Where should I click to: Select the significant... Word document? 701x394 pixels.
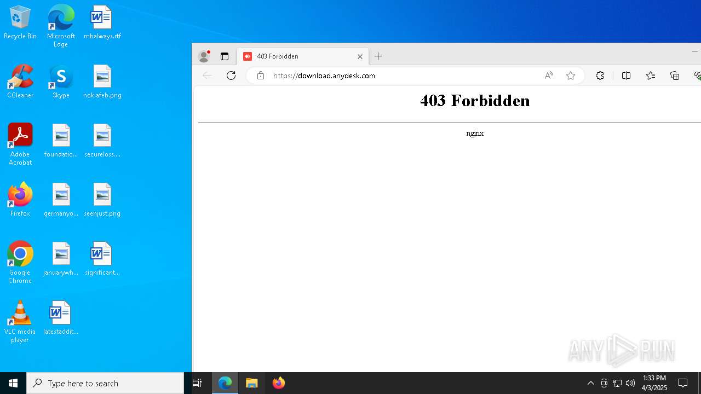[x=102, y=259]
